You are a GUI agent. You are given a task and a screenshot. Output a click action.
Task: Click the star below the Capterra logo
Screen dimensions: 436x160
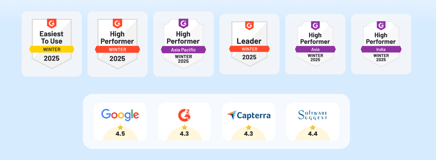coord(249,127)
